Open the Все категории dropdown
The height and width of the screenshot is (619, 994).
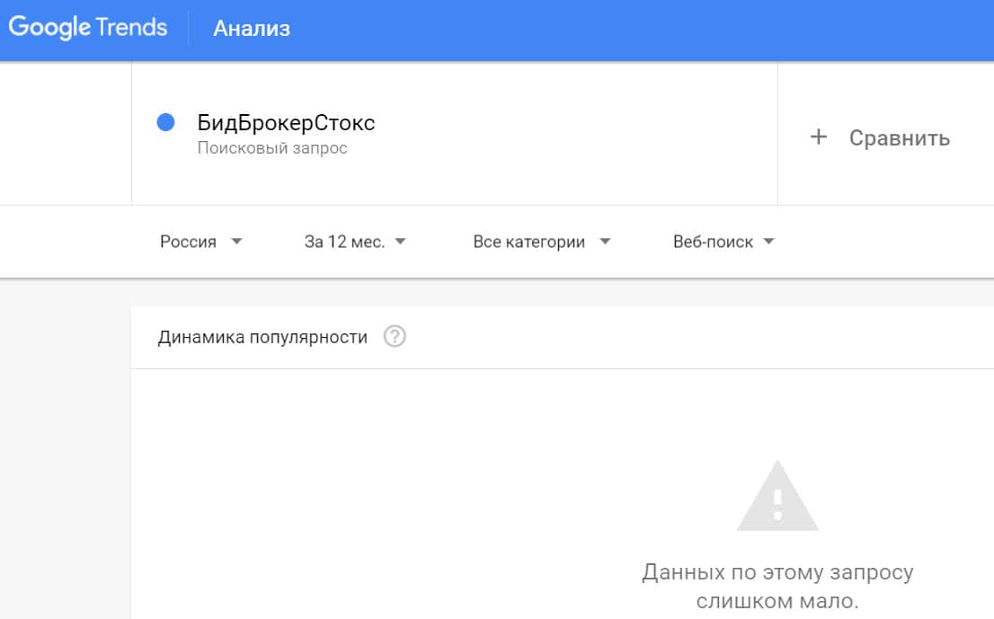[x=528, y=242]
